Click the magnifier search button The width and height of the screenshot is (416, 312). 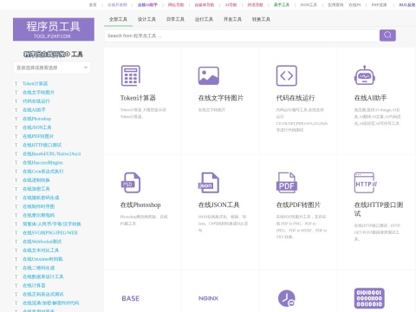387,36
